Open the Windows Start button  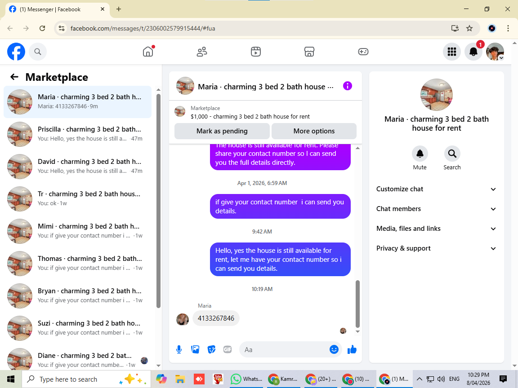coord(11,379)
